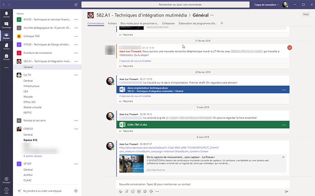This screenshot has width=315, height=196.
Task: Expand '2 réponses de vous et Jonathan' thread
Action: pos(135,61)
